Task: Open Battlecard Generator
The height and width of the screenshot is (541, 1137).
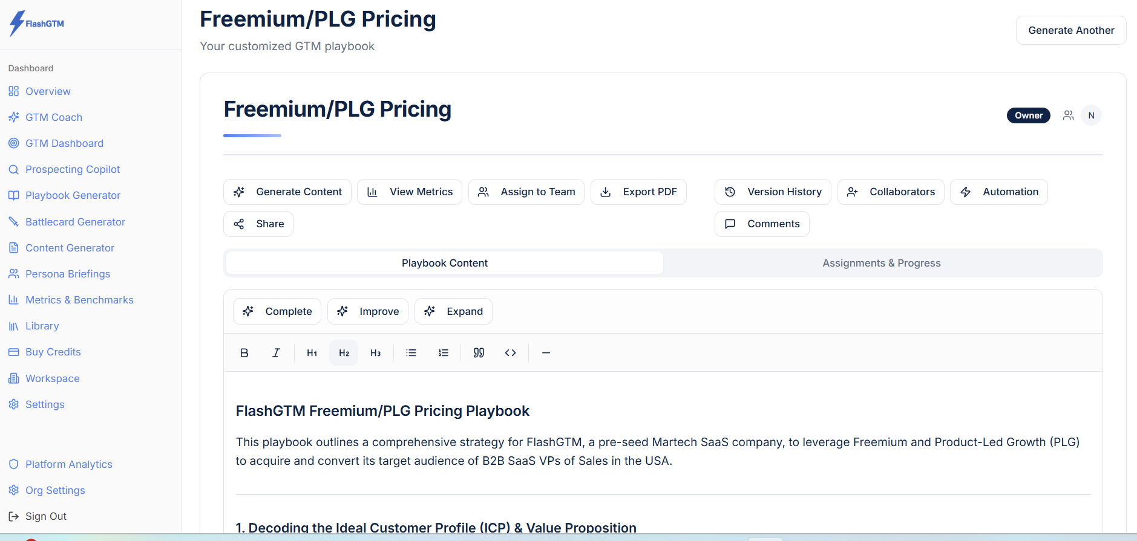Action: click(67, 222)
